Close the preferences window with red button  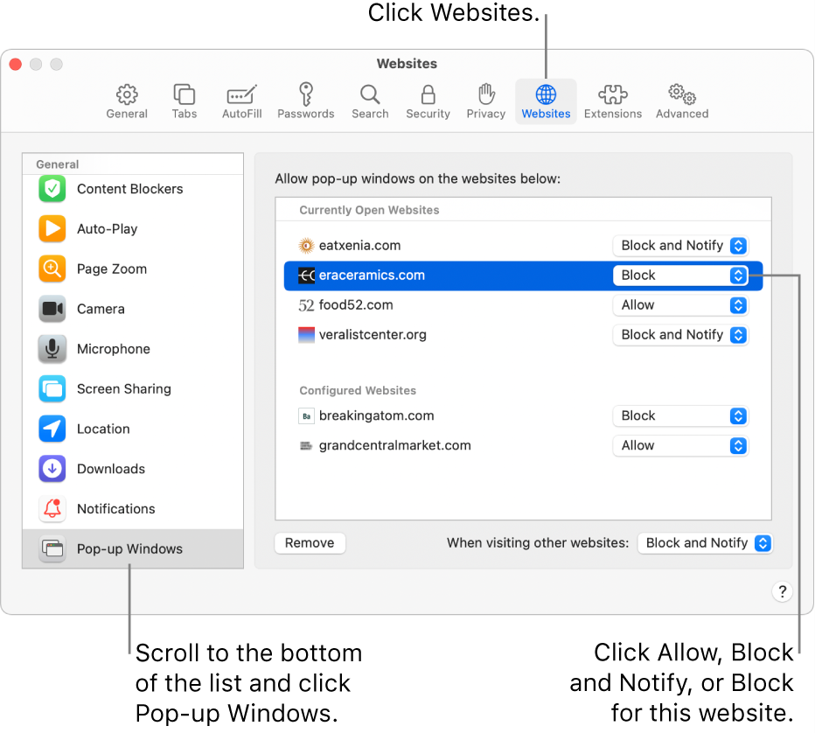click(16, 64)
